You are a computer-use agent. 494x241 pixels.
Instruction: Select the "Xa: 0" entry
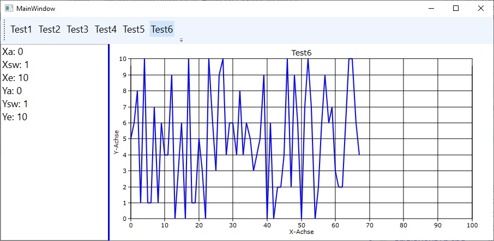[x=13, y=52]
